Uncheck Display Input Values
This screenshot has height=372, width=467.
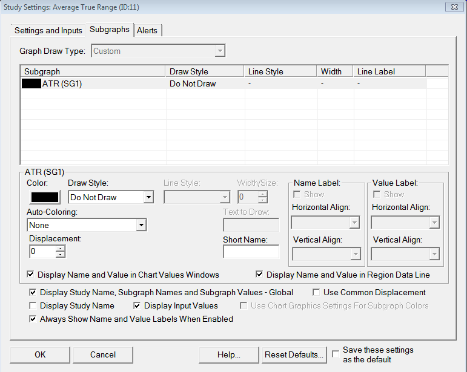click(x=137, y=305)
